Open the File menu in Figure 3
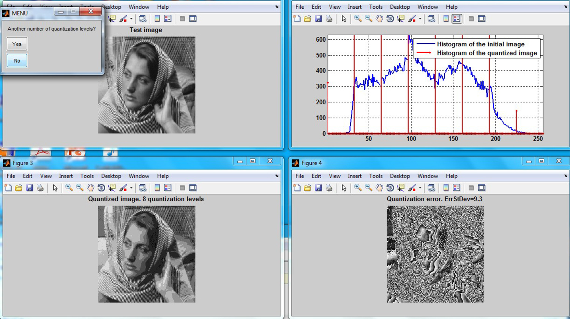The height and width of the screenshot is (319, 570). 11,176
